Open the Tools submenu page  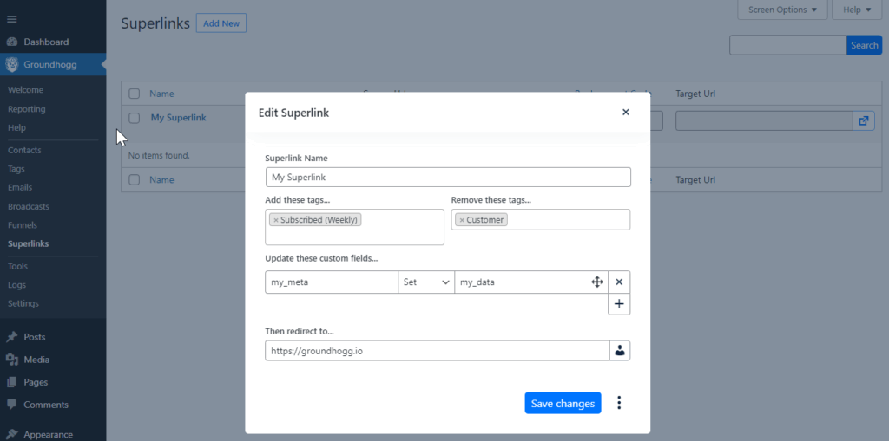point(17,266)
